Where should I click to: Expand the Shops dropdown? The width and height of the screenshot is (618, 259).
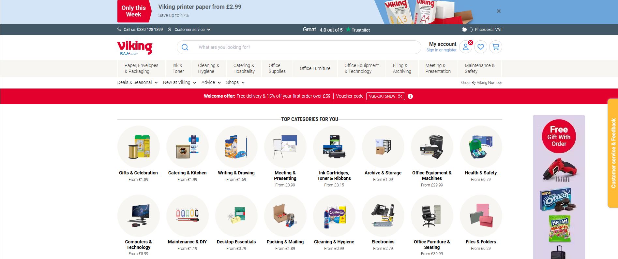[235, 83]
